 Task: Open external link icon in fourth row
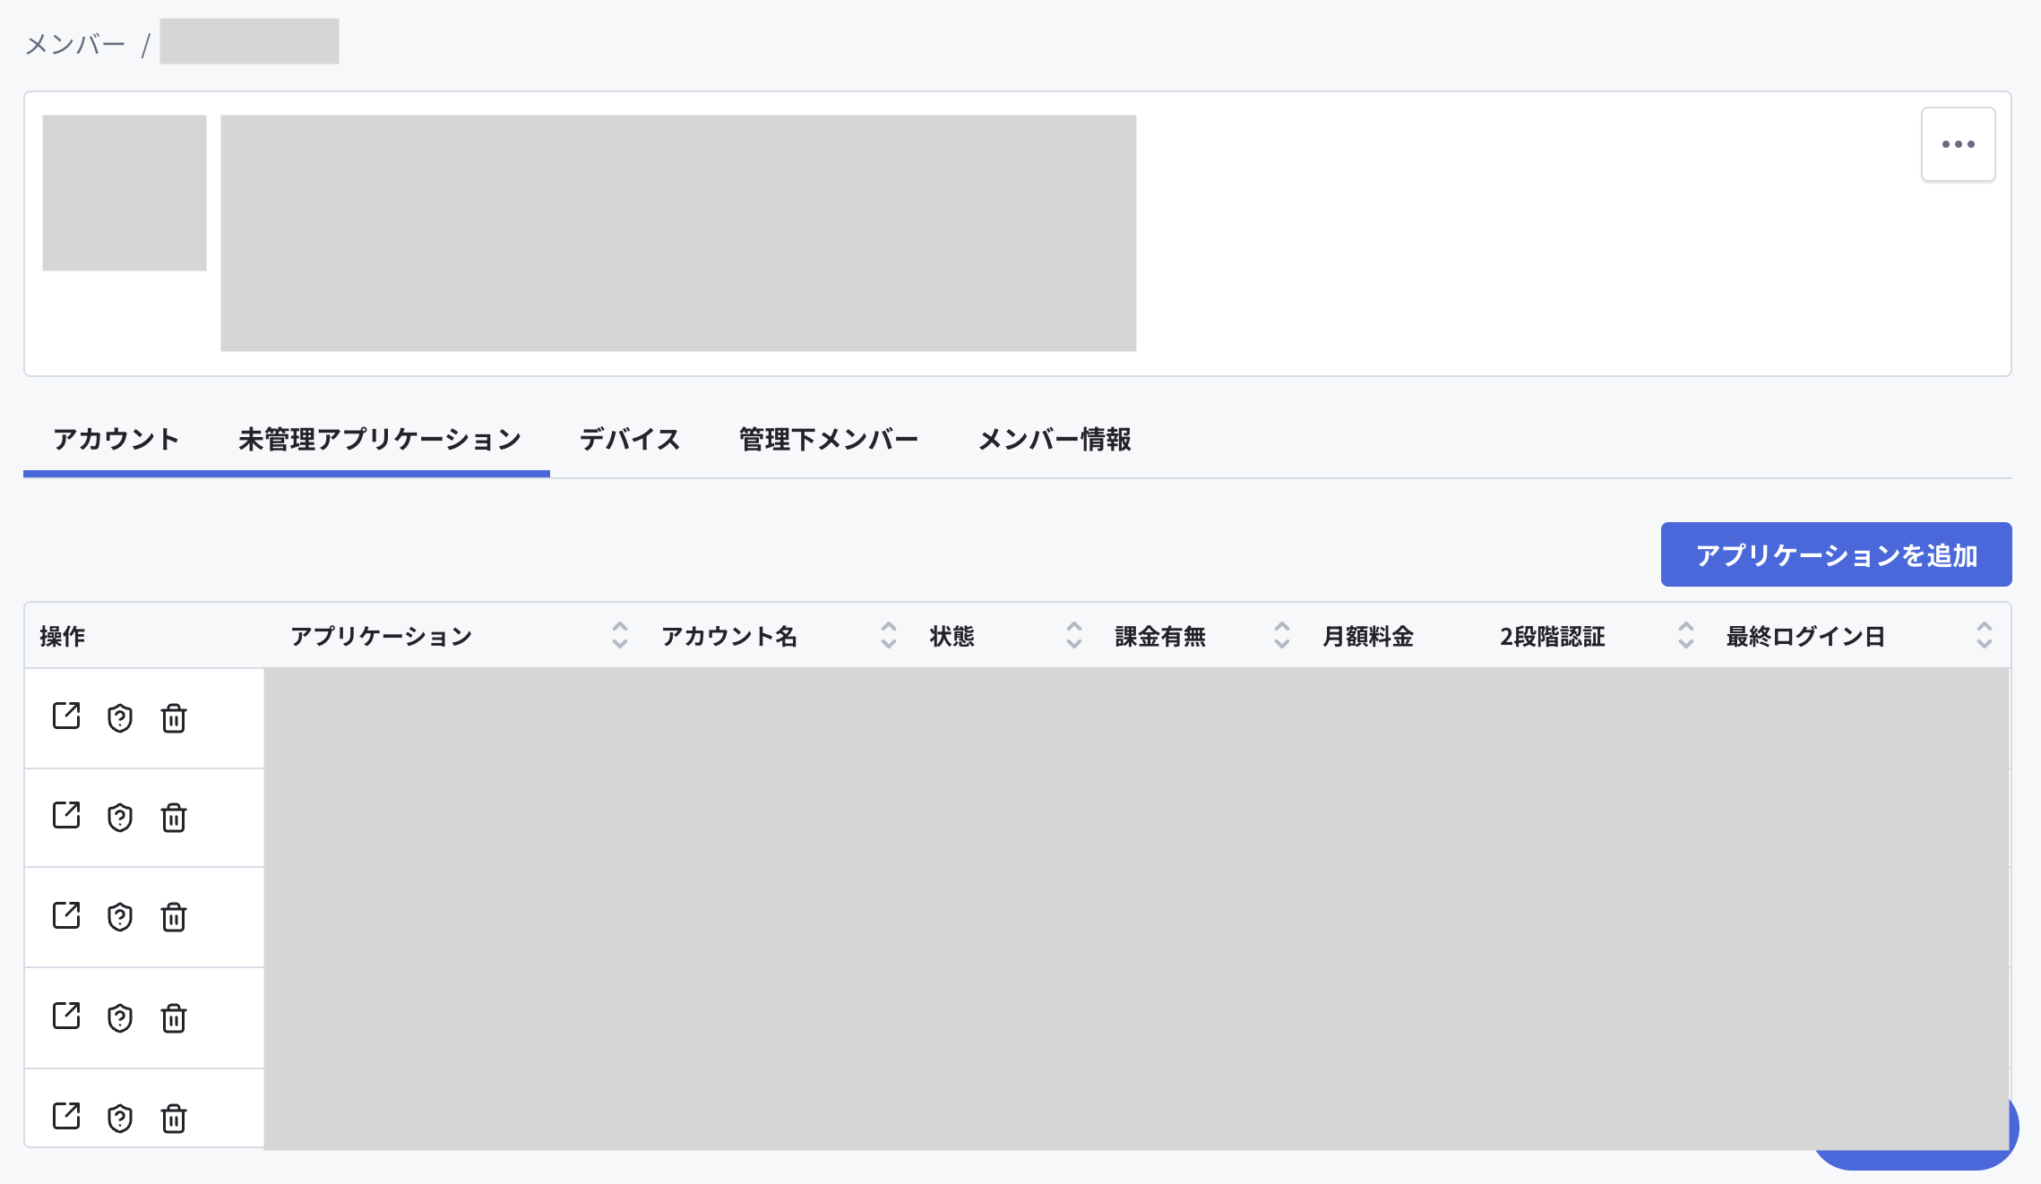pyautogui.click(x=66, y=1017)
